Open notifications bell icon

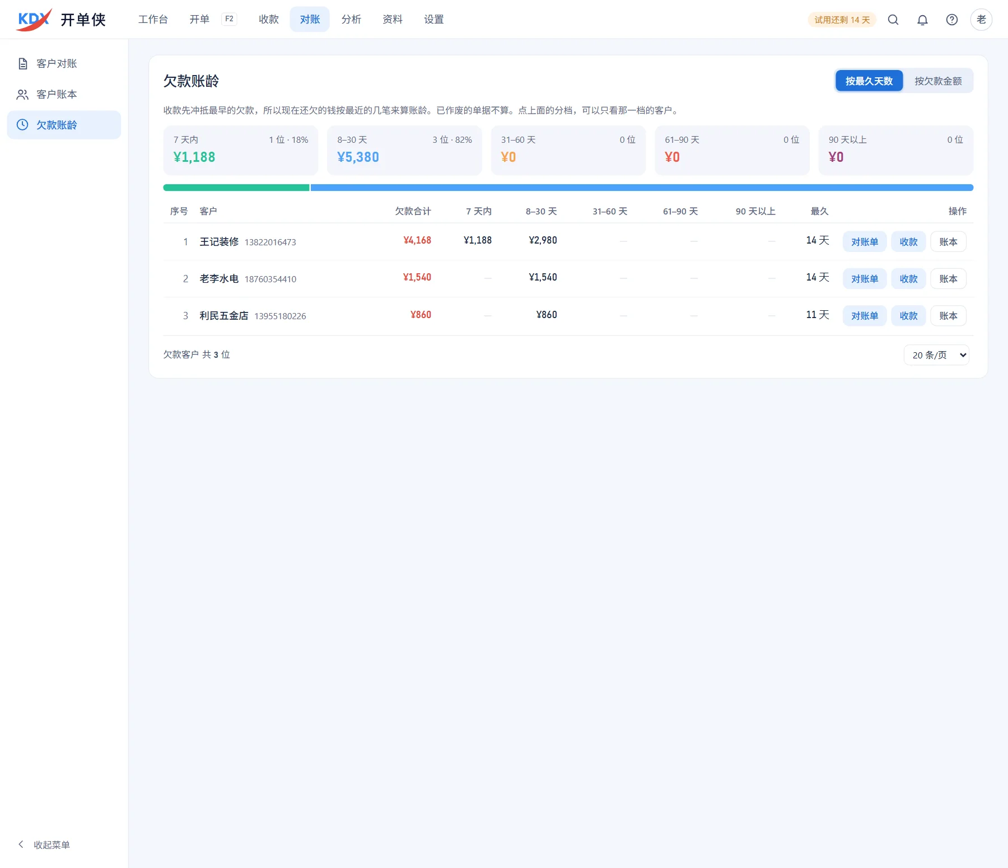point(922,20)
